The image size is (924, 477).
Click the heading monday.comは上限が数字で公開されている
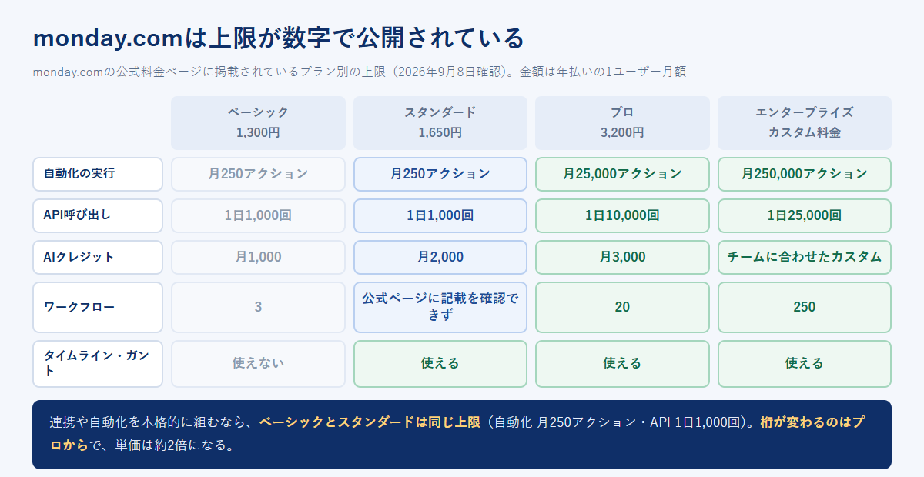point(279,38)
